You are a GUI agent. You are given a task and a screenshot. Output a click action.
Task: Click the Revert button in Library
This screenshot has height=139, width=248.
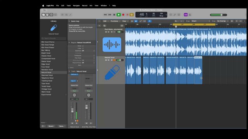coord(51,126)
